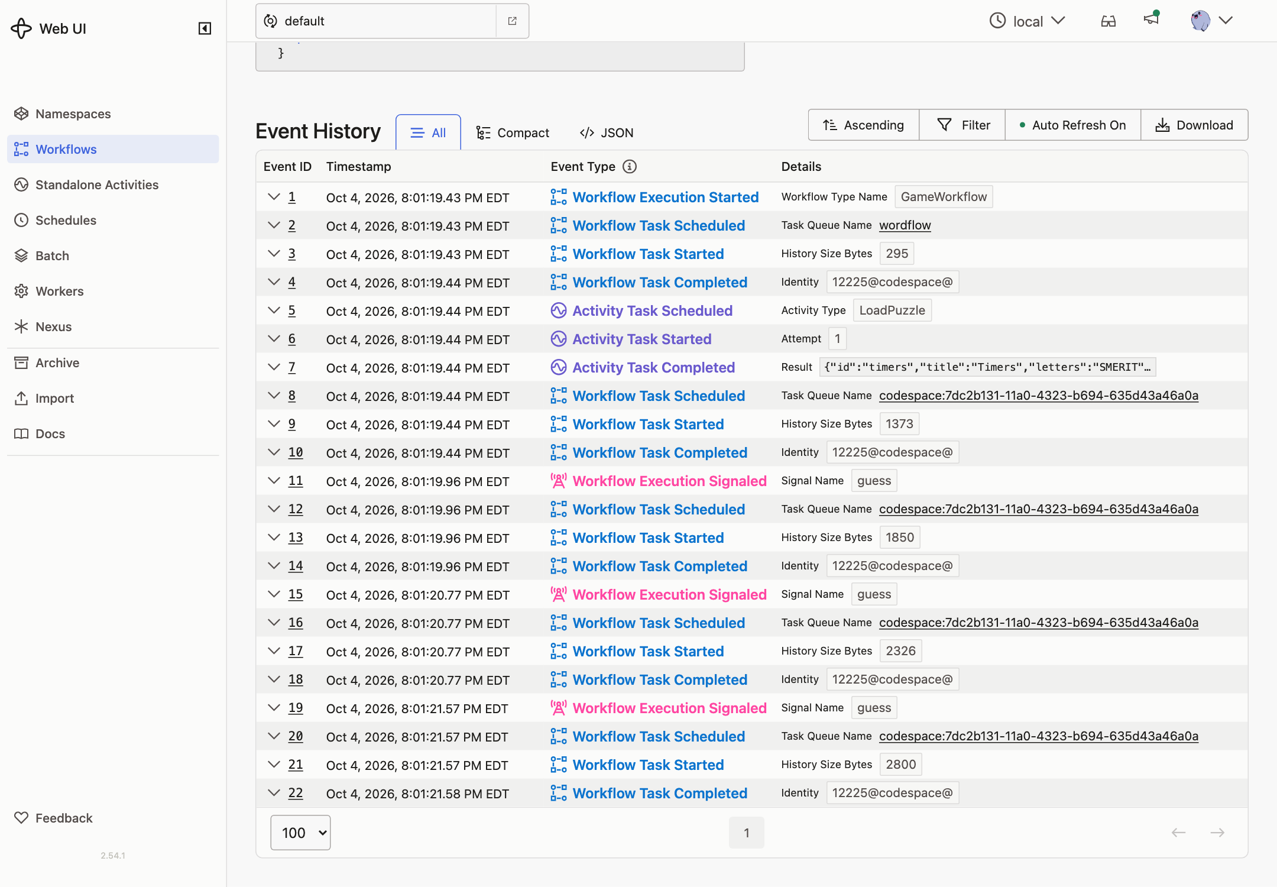Switch to the JSON view tab
Screen dimensions: 1277x887
607,132
